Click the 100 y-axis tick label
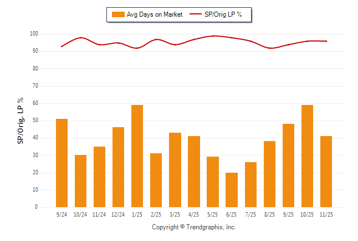 coord(33,34)
